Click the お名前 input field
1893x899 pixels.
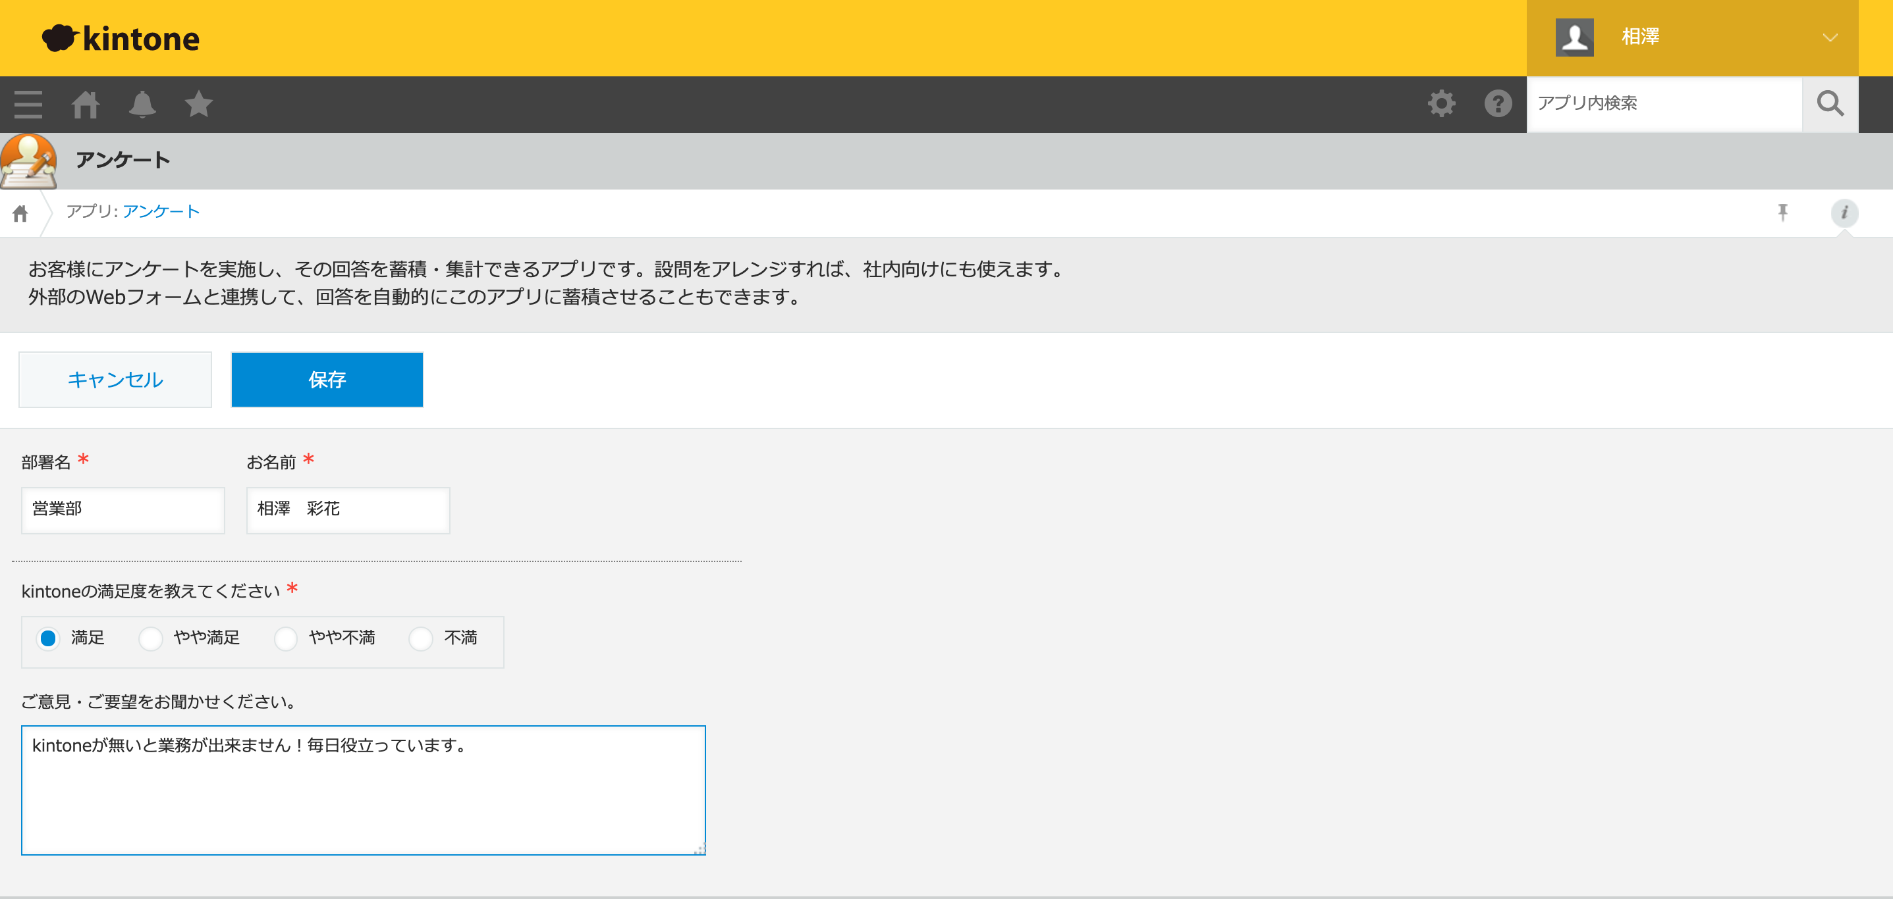click(348, 510)
